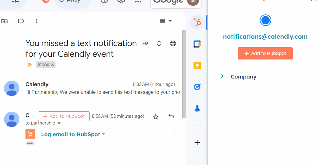
Task: Open the Google Keep side panel icon
Action: (197, 65)
